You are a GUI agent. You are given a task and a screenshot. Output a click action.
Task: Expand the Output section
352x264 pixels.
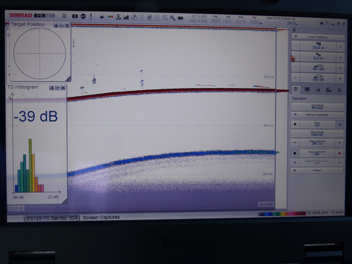point(317,170)
